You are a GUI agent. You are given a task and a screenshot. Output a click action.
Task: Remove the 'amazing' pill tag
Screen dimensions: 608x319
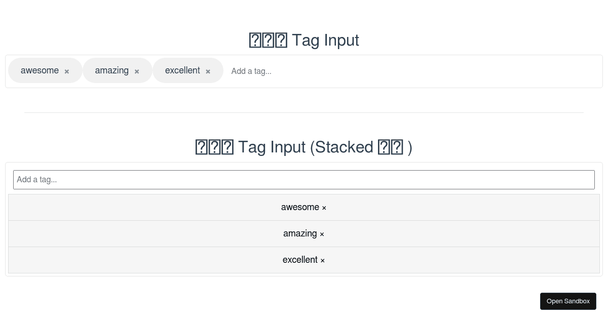[x=137, y=71]
